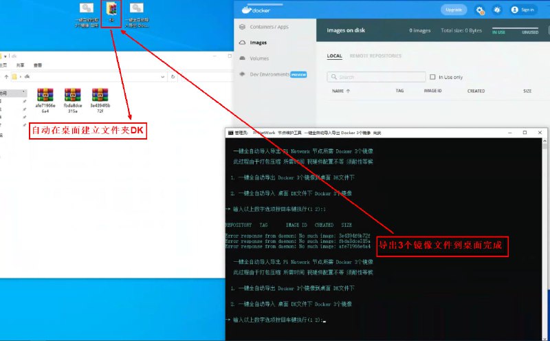
Task: Sort images by NAME column
Action: [341, 91]
